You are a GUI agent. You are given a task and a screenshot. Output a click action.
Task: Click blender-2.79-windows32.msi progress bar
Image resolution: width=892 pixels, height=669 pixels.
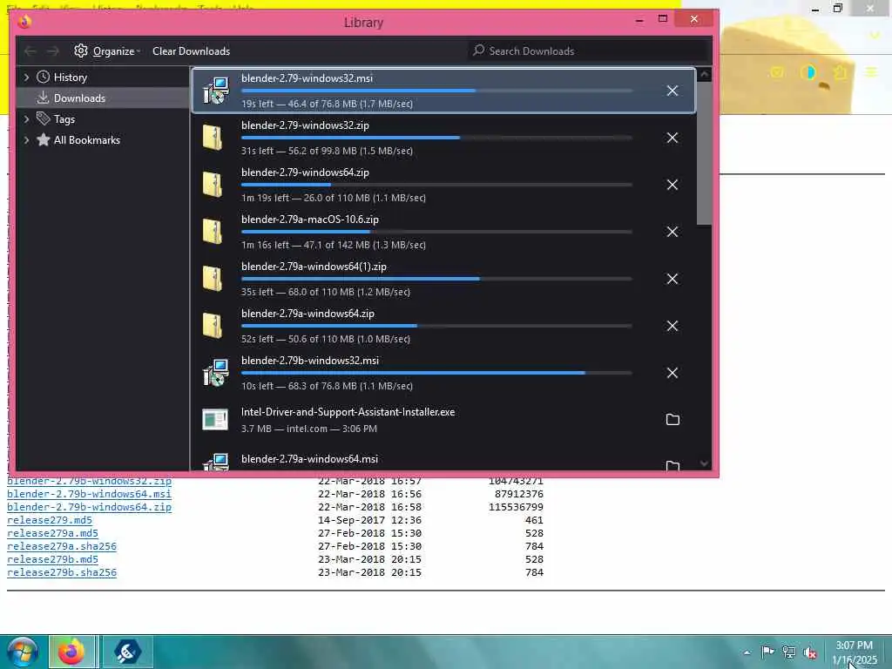436,91
